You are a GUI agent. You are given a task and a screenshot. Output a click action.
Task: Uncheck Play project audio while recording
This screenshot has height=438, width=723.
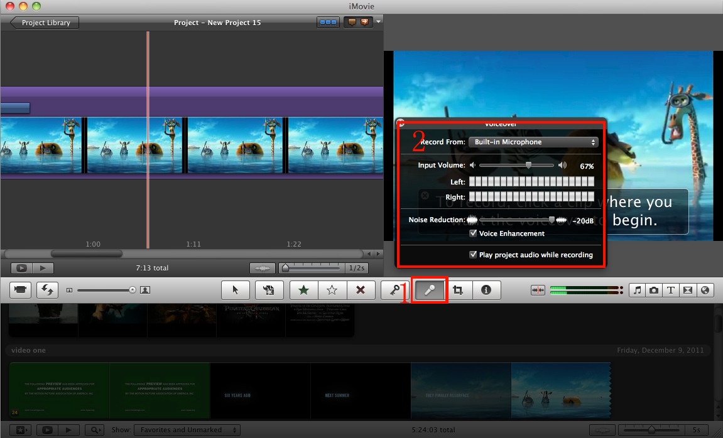pyautogui.click(x=473, y=254)
